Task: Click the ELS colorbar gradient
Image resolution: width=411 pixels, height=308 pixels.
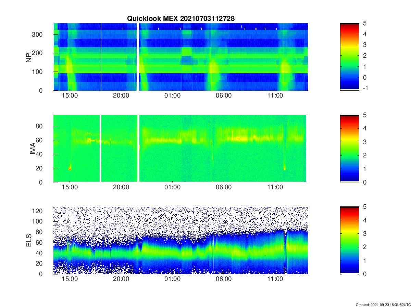Action: coord(349,240)
